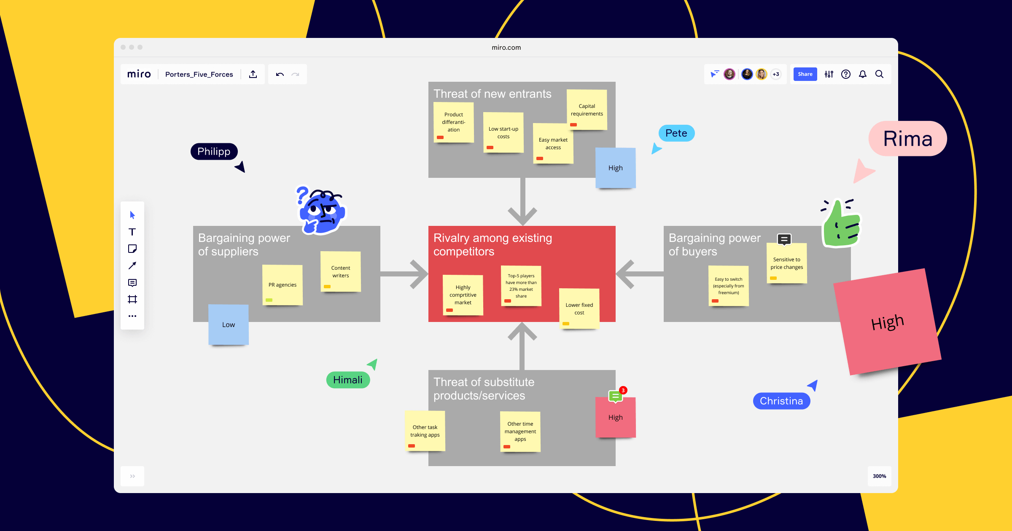This screenshot has height=531, width=1012.
Task: Click the notifications bell icon
Action: click(x=862, y=74)
